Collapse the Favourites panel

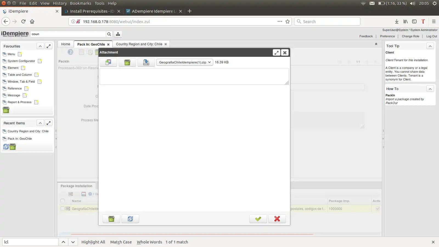40,46
